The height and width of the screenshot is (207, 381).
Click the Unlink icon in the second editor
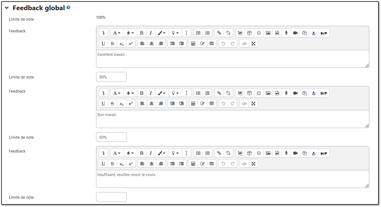tap(228, 93)
